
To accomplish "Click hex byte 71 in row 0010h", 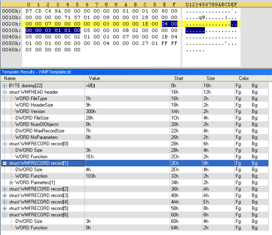I will [68, 18].
